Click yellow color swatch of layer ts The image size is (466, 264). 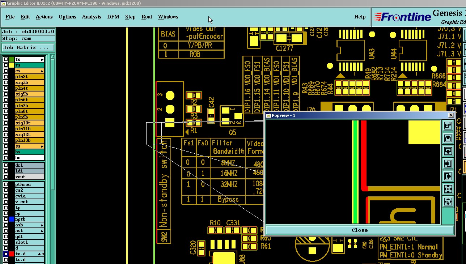tap(12, 65)
